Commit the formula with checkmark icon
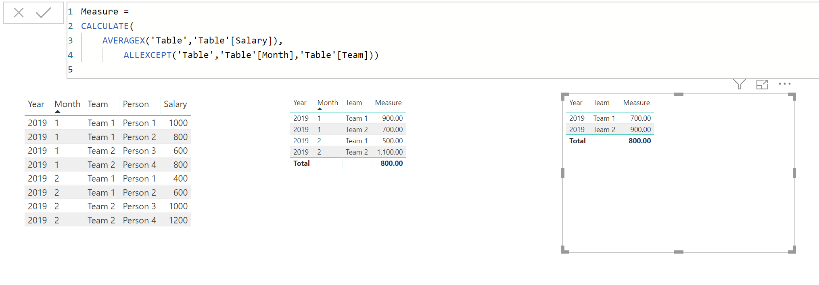819x285 pixels. click(x=43, y=13)
